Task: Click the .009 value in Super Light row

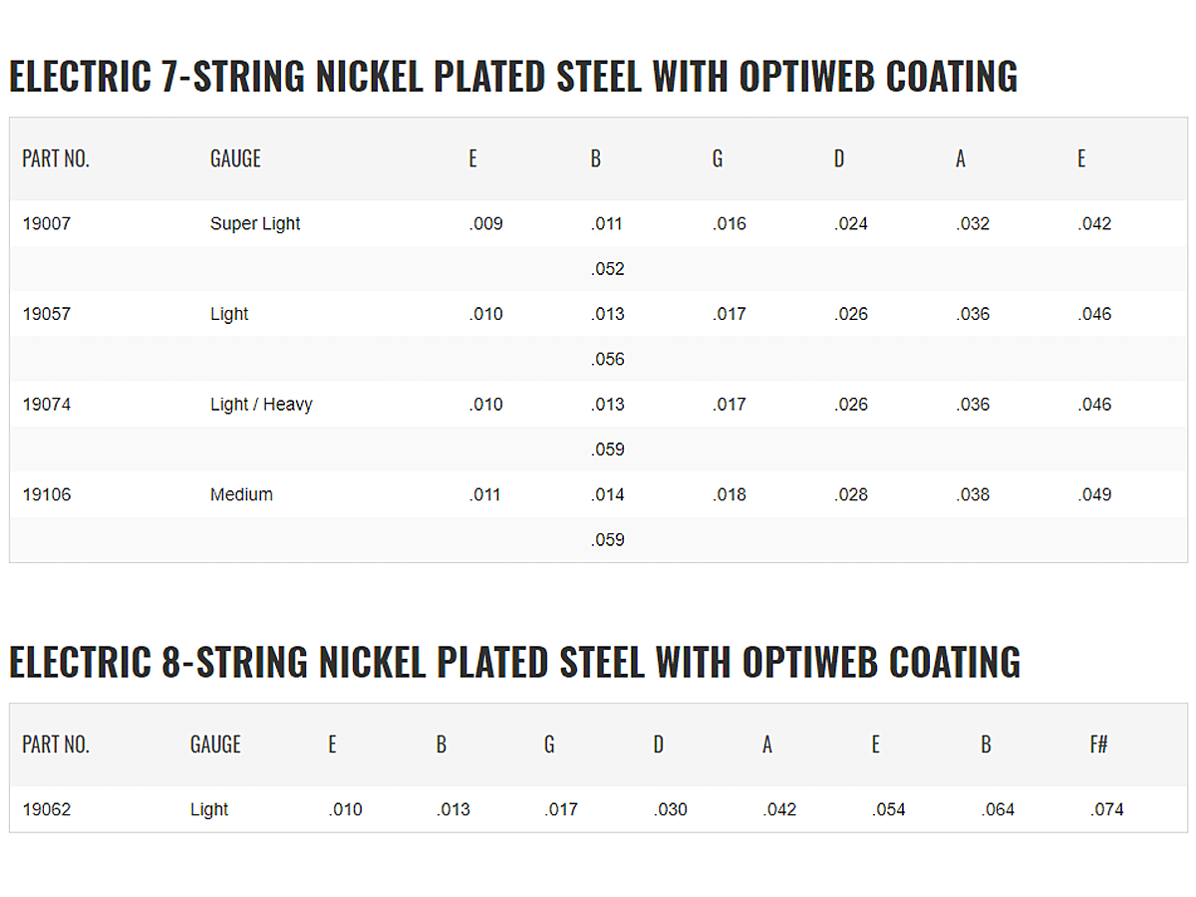Action: pyautogui.click(x=485, y=224)
